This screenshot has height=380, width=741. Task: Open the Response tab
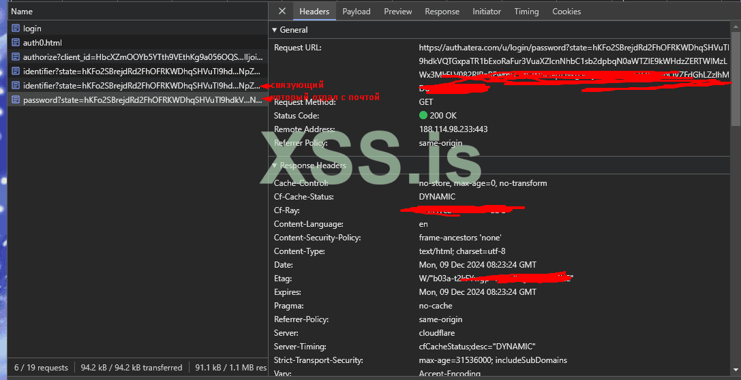pyautogui.click(x=442, y=12)
